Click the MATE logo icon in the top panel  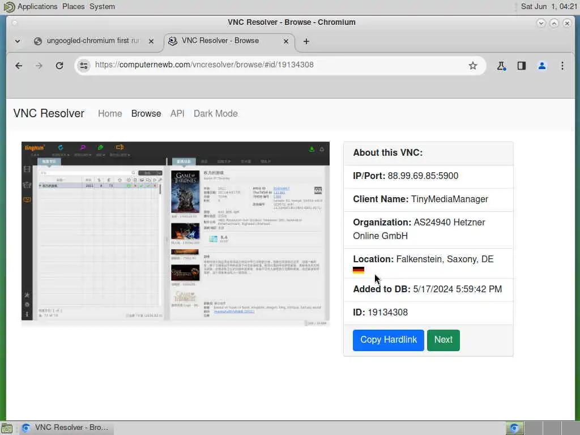[9, 7]
